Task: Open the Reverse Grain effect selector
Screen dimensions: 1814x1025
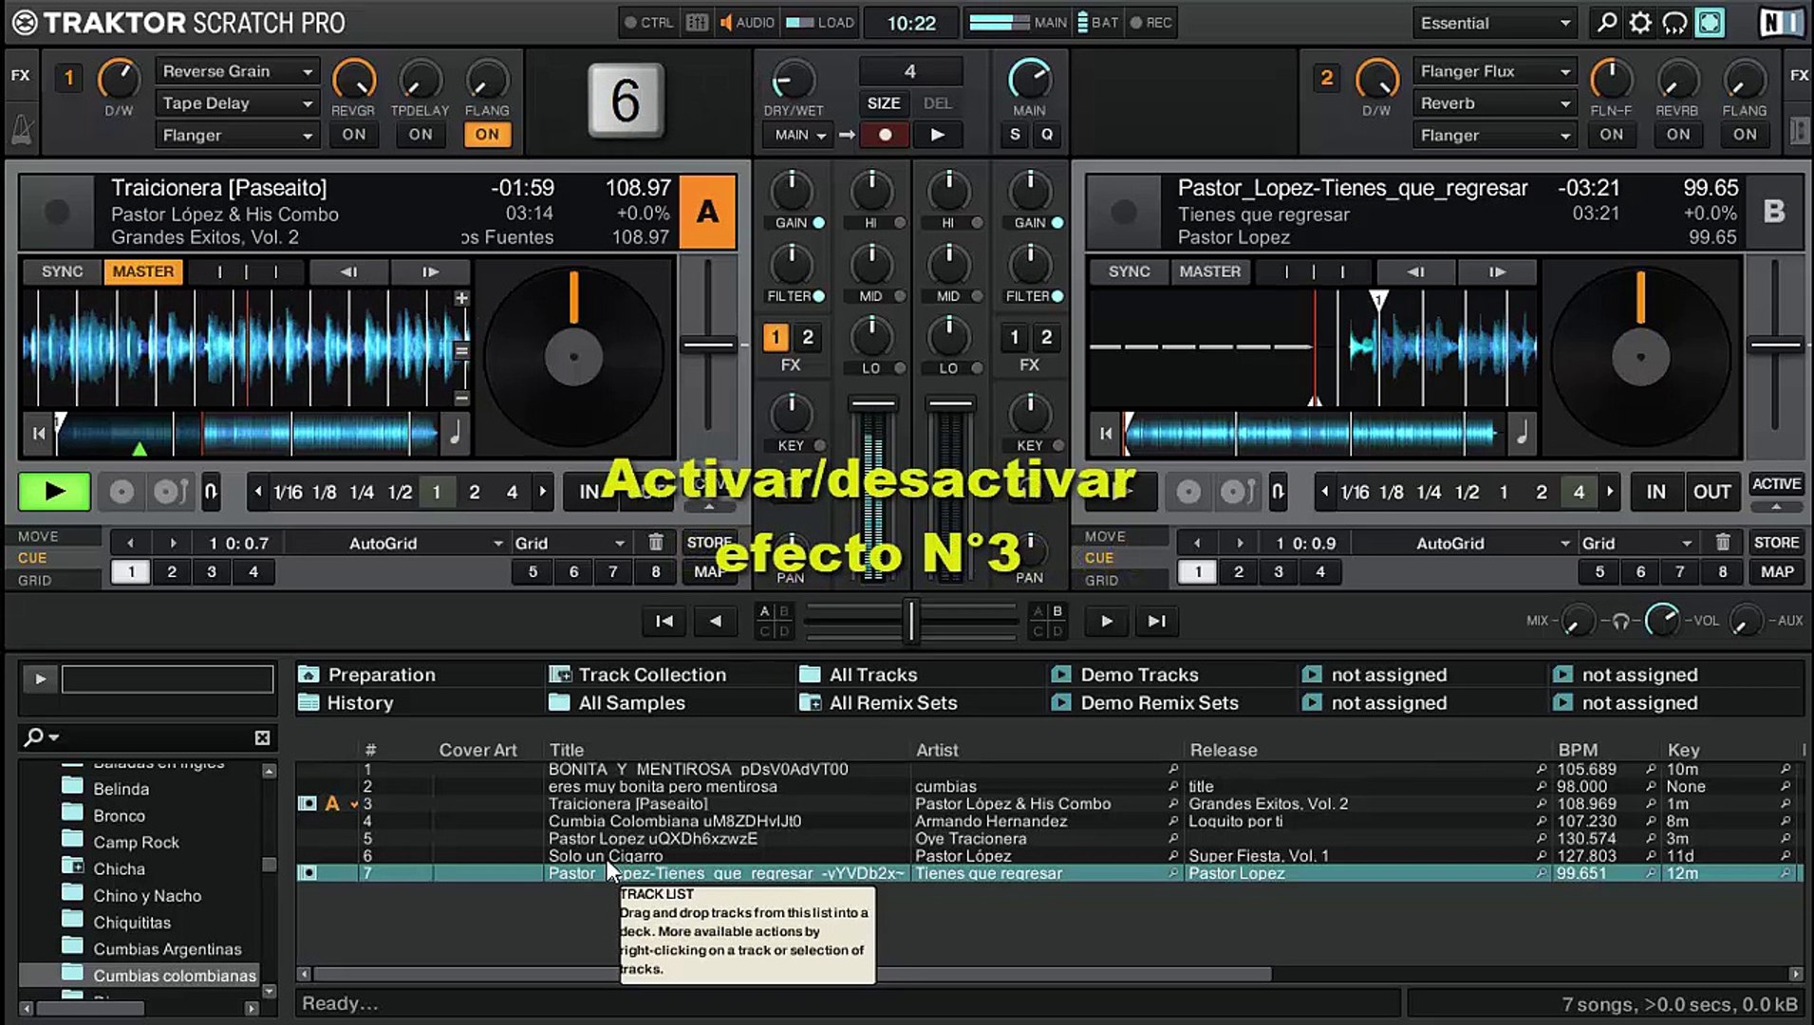Action: click(x=235, y=70)
